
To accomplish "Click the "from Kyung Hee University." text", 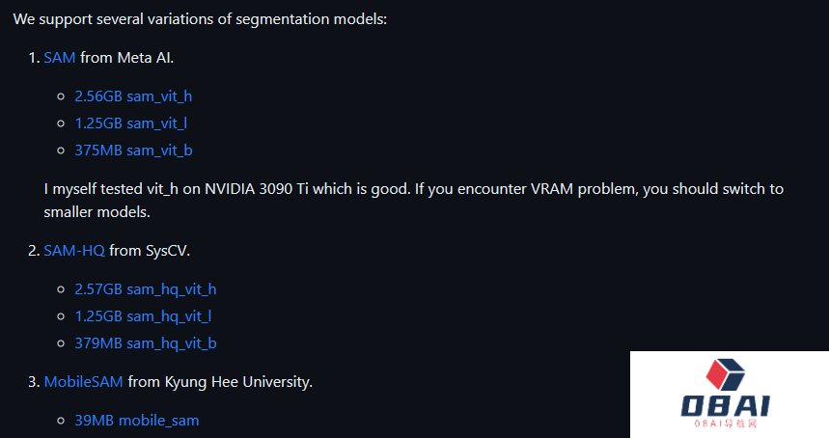I will point(220,382).
